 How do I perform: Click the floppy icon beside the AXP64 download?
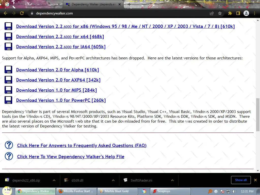8,80
